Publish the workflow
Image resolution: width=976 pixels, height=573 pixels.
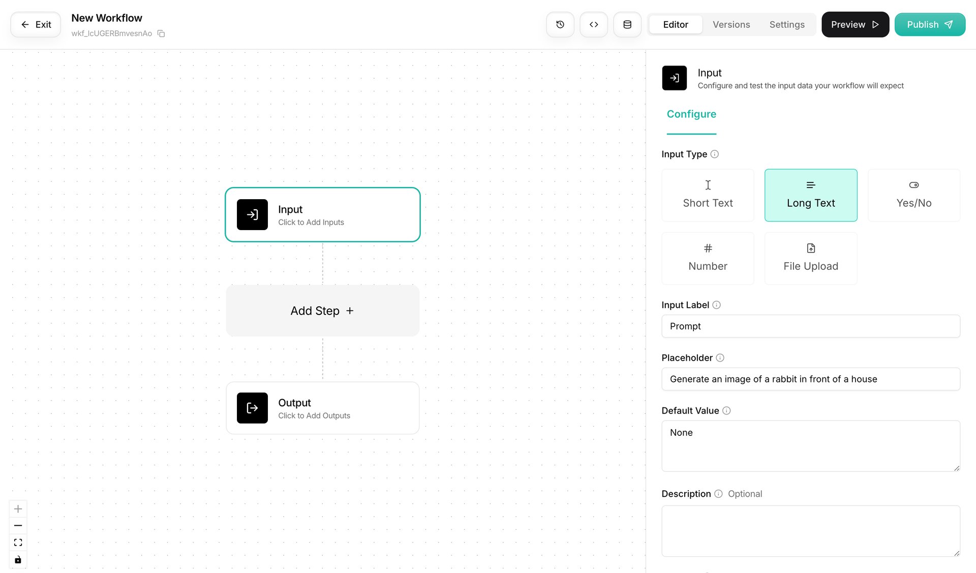pyautogui.click(x=930, y=24)
